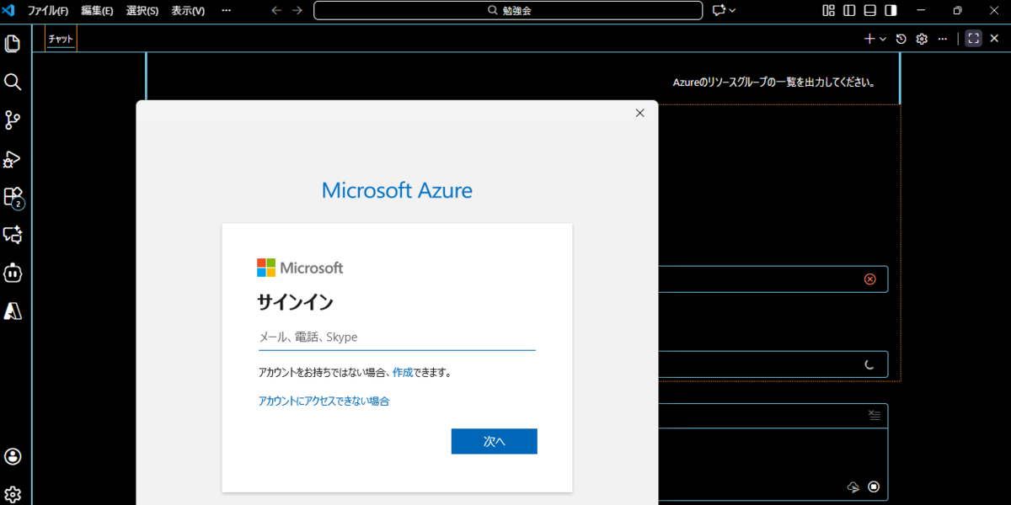Screen dimensions: 1011x505
Task: Open the Run and Debug view
Action: click(13, 158)
